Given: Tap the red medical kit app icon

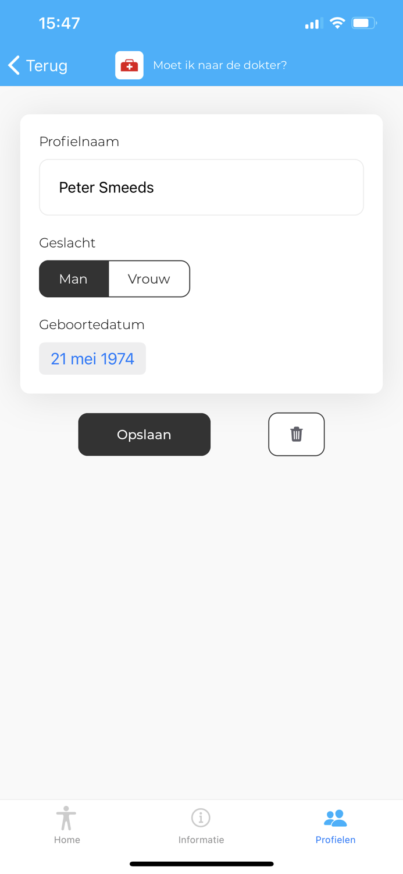Looking at the screenshot, I should click(x=129, y=65).
